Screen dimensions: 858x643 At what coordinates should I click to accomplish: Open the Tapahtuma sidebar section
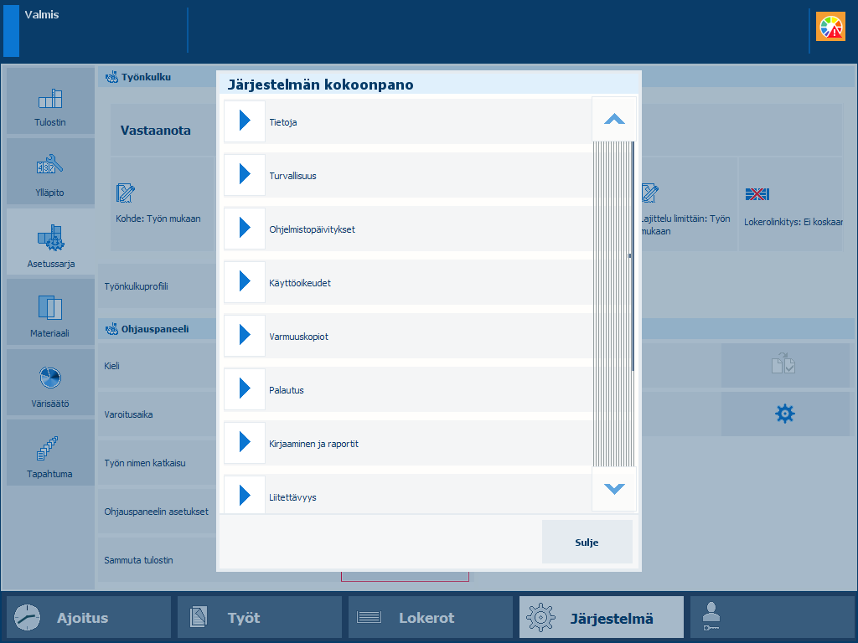point(50,453)
